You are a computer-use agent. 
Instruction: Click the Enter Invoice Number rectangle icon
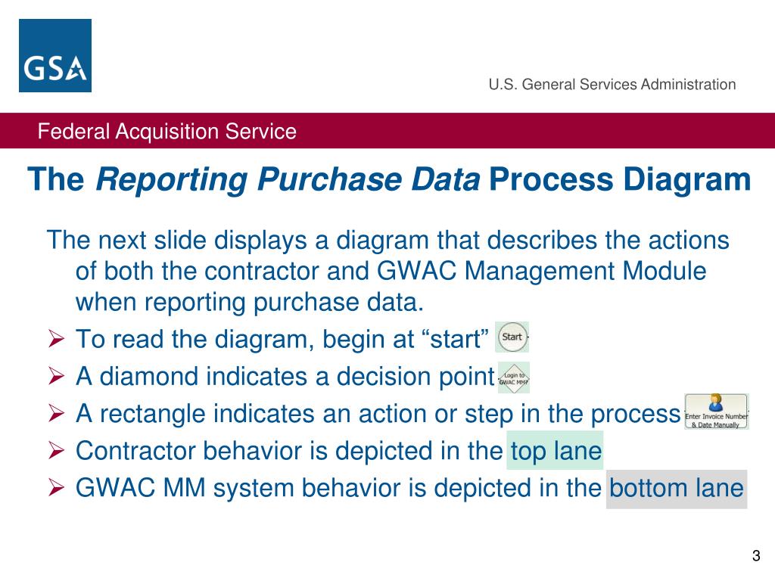tap(717, 411)
